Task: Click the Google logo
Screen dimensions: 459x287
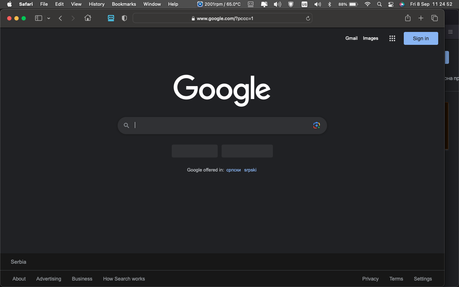Action: pyautogui.click(x=222, y=90)
